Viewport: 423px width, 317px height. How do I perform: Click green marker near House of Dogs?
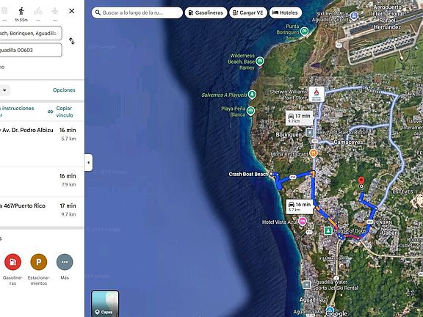point(328,230)
